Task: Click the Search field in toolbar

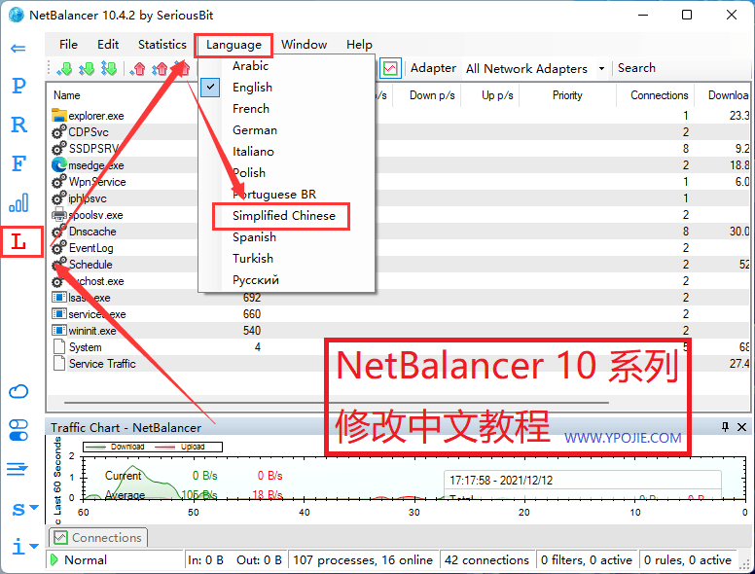Action: click(x=636, y=68)
